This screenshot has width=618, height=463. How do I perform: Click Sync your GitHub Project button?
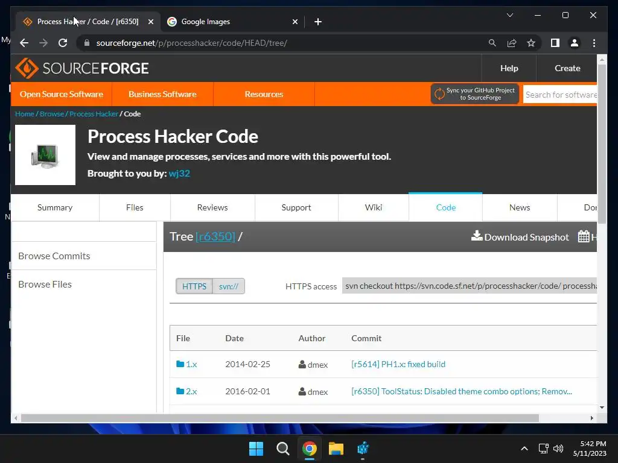pos(475,93)
